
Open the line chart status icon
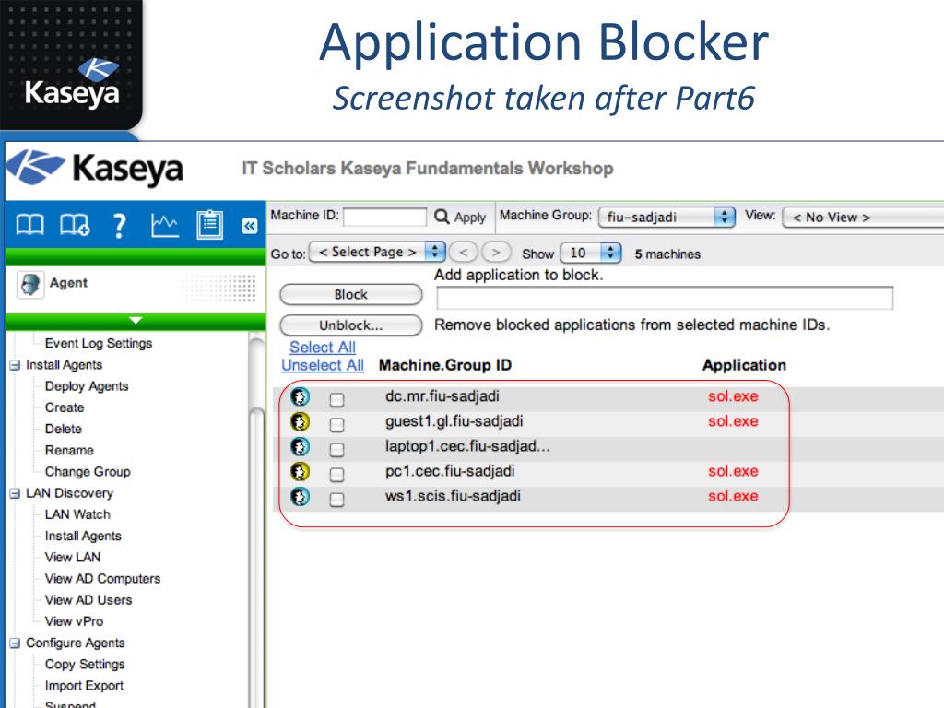(164, 225)
